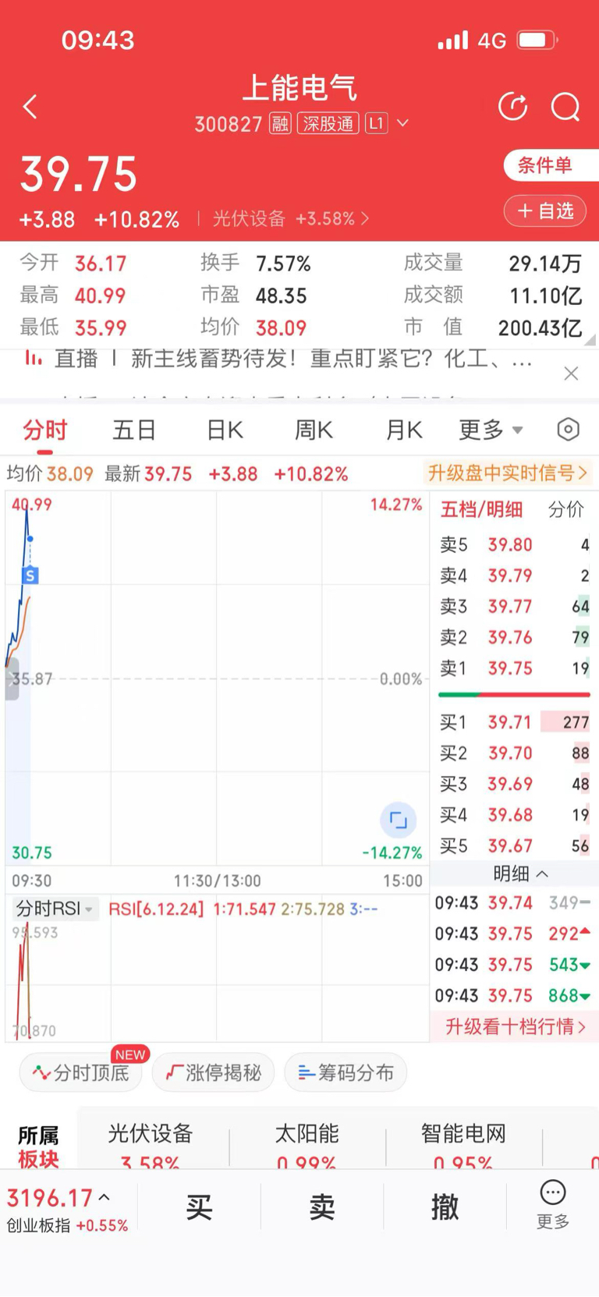Tap the 卖 sell button
599x1297 pixels.
click(x=321, y=1207)
